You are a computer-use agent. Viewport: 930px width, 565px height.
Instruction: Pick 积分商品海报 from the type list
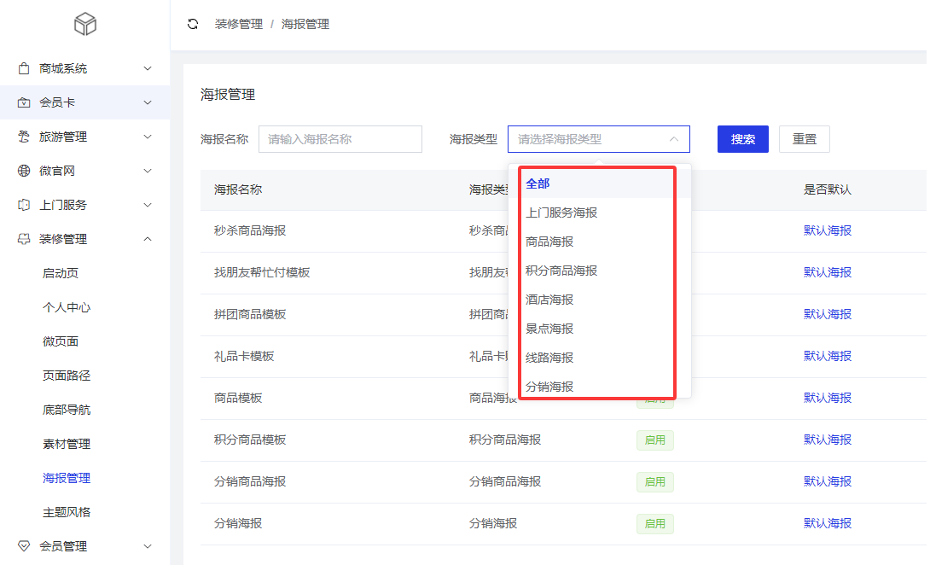tap(561, 271)
